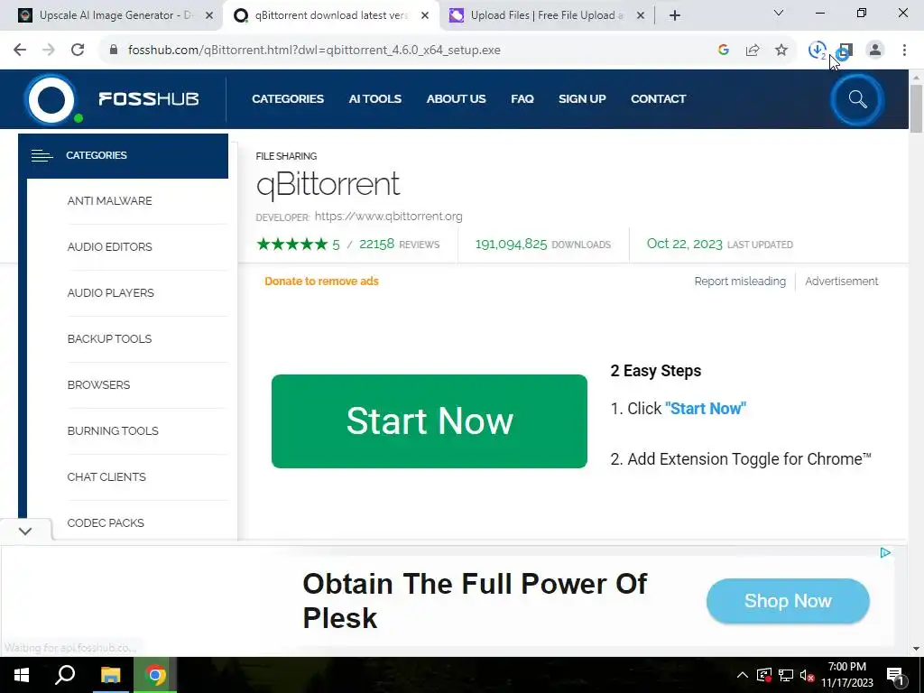Go back with the browser back arrow
The width and height of the screenshot is (924, 693).
pos(20,51)
